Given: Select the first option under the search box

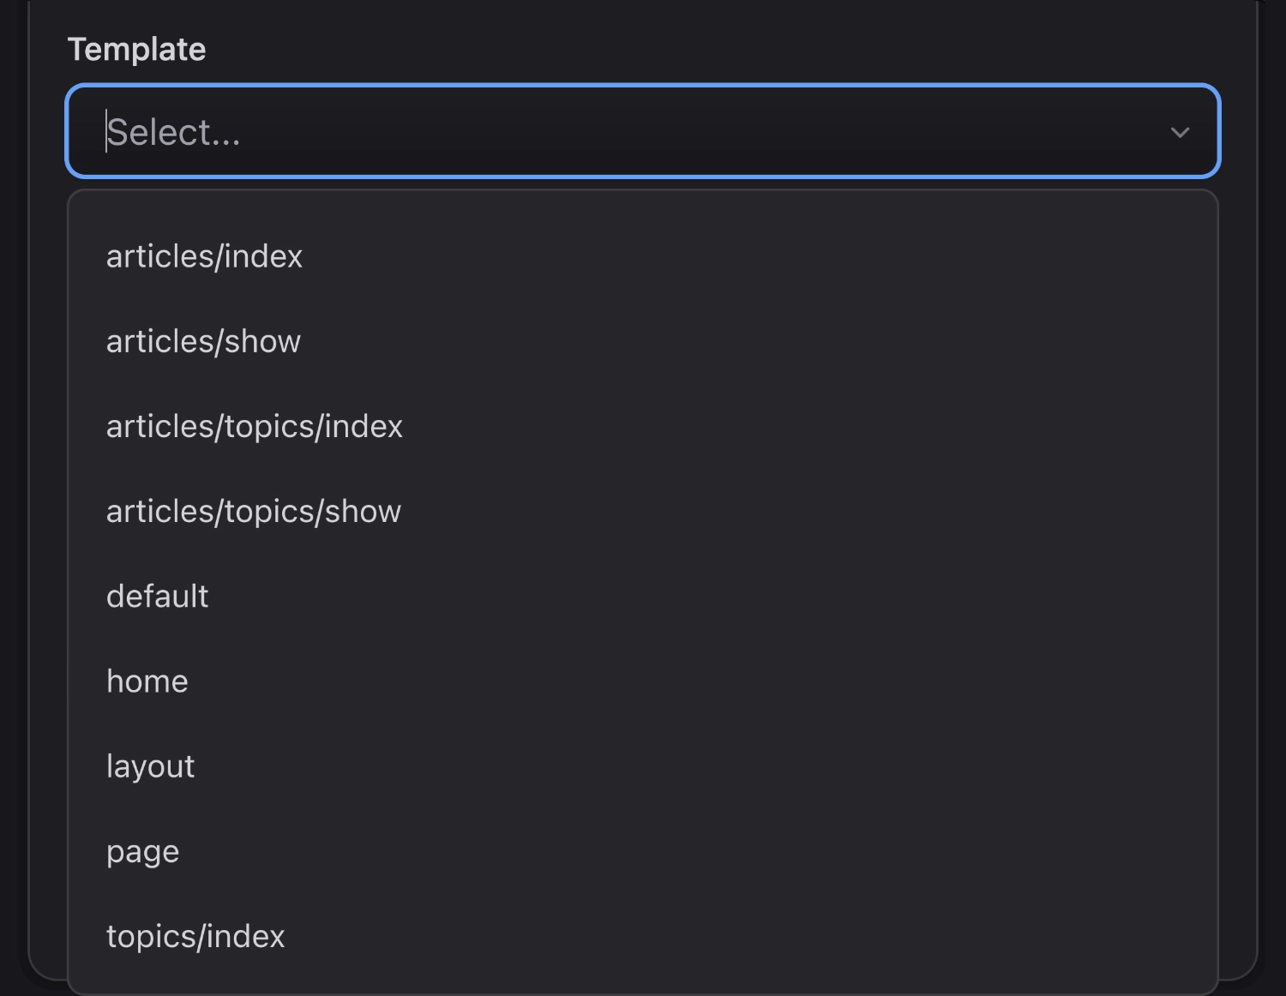Looking at the screenshot, I should tap(204, 255).
